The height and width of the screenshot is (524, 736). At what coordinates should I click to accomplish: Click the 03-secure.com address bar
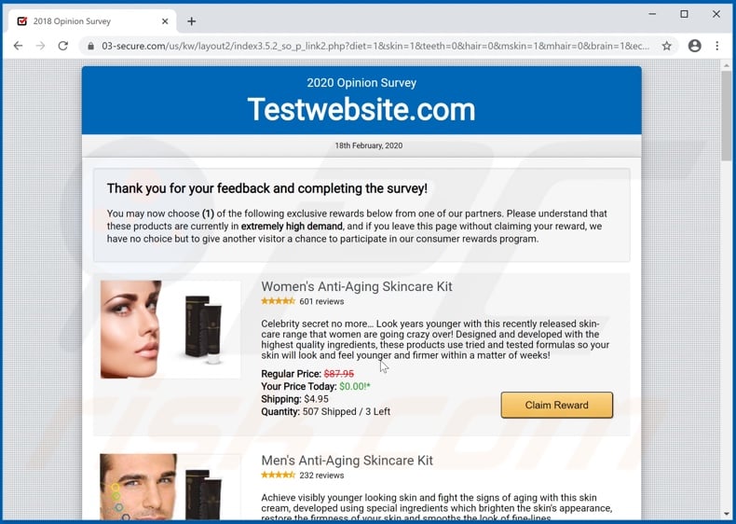click(x=375, y=46)
